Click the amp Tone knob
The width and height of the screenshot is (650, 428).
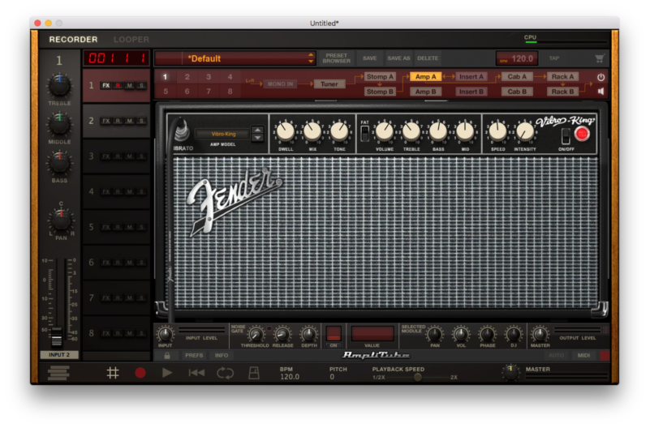coord(339,131)
